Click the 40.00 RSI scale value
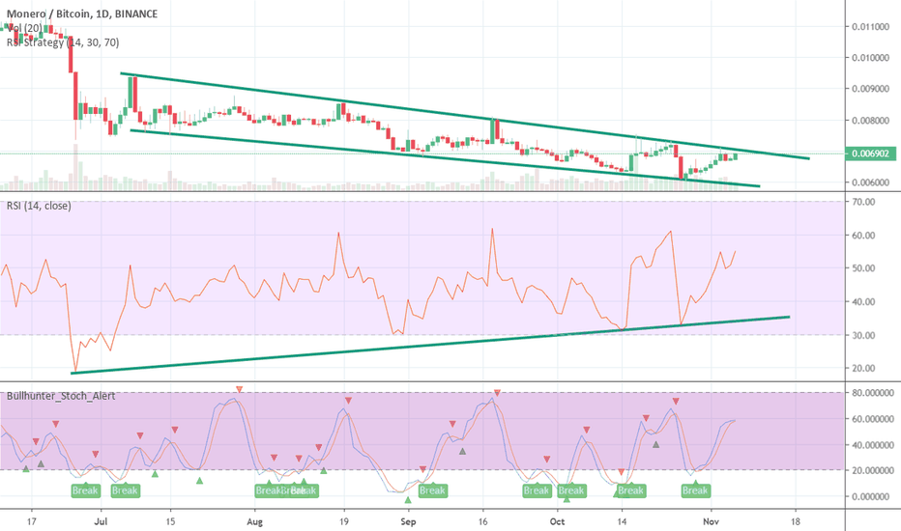Viewport: 901px width, 531px height. coord(864,301)
